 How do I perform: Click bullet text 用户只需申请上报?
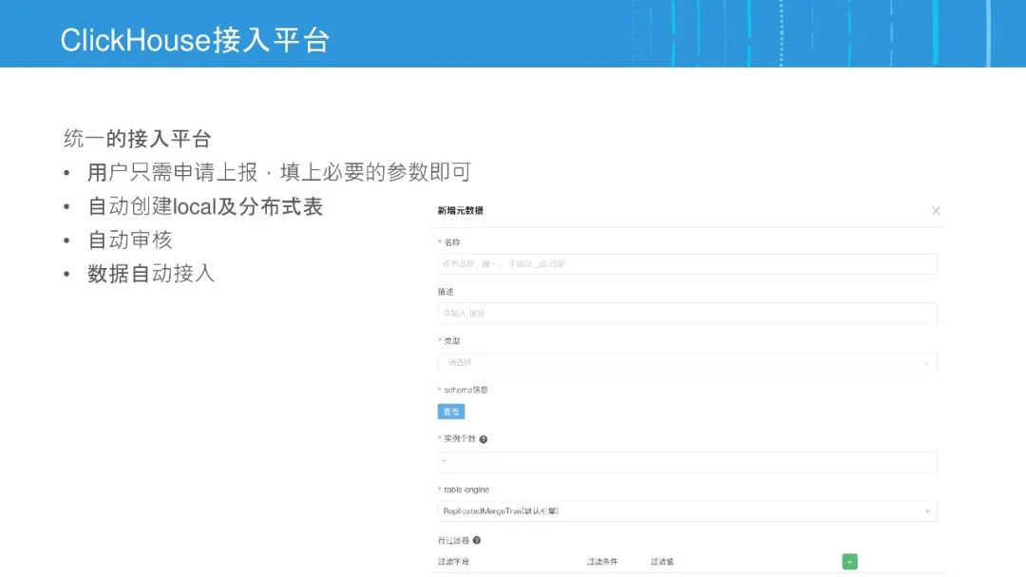pyautogui.click(x=173, y=173)
